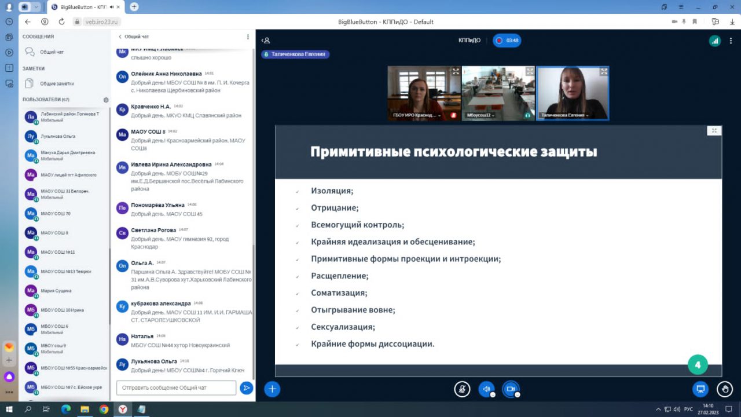Open Общие заметки shared notes
The height and width of the screenshot is (417, 741).
[56, 83]
